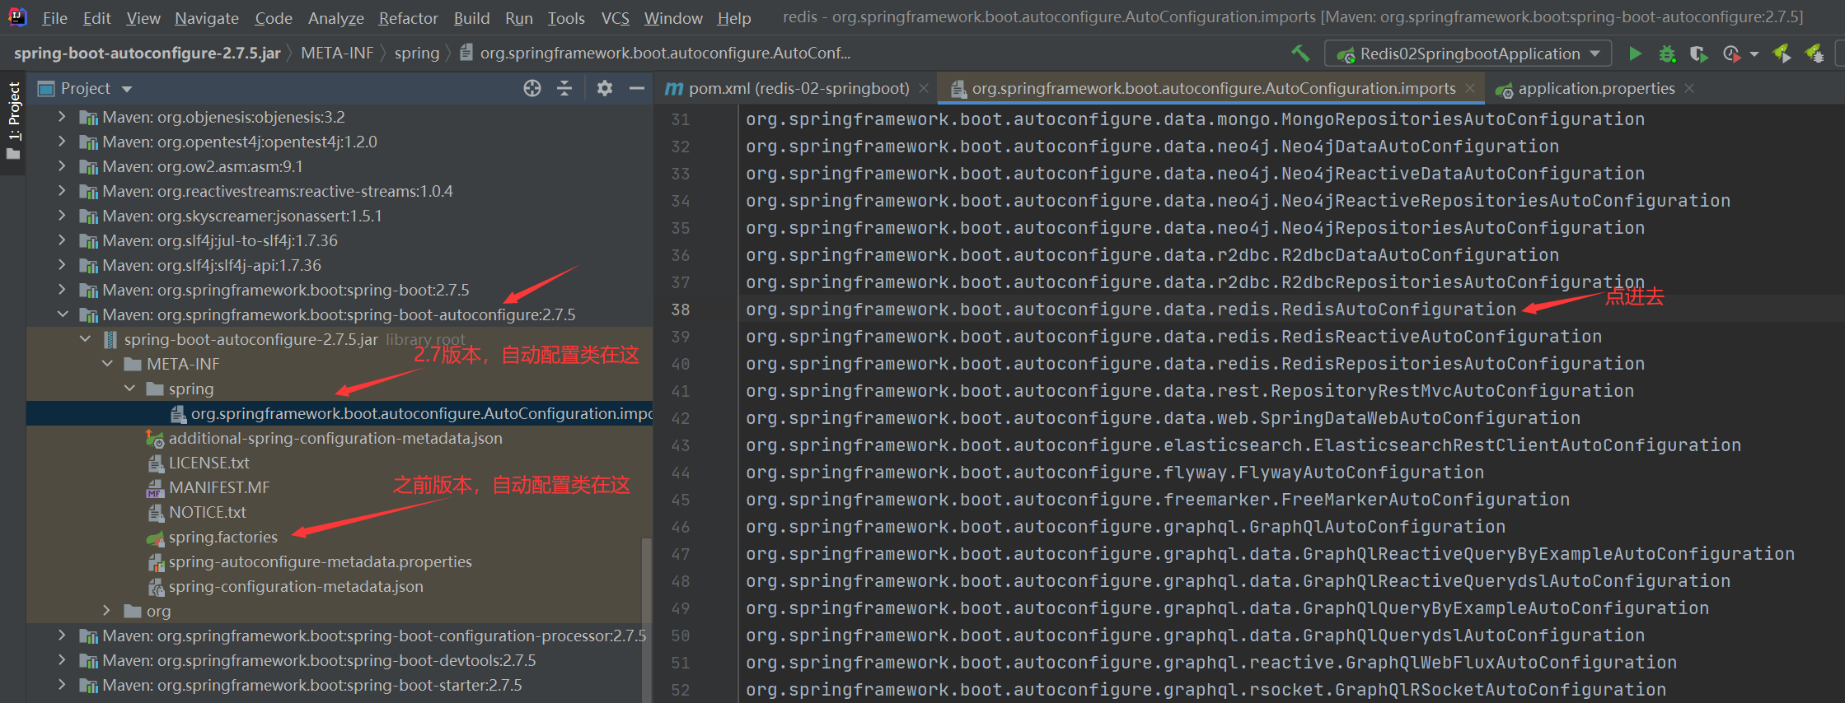Open the VCS menu
The image size is (1845, 703).
pyautogui.click(x=615, y=18)
